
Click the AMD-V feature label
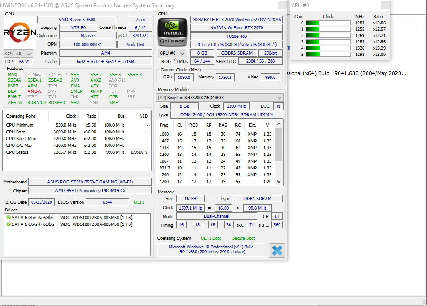click(x=35, y=91)
